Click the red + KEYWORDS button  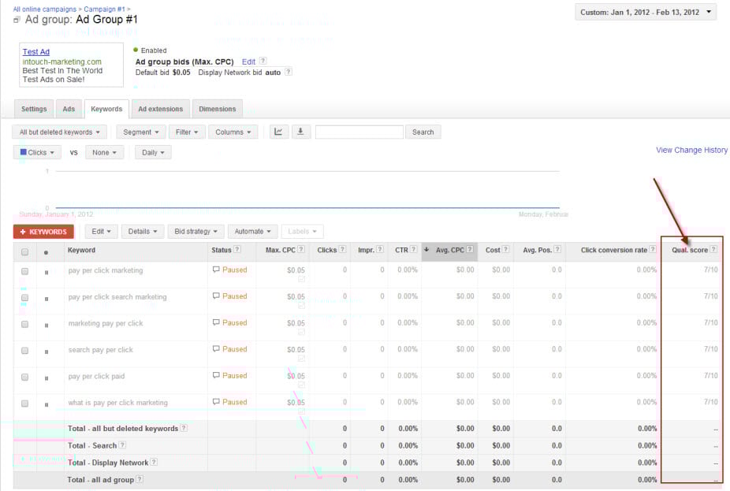43,231
